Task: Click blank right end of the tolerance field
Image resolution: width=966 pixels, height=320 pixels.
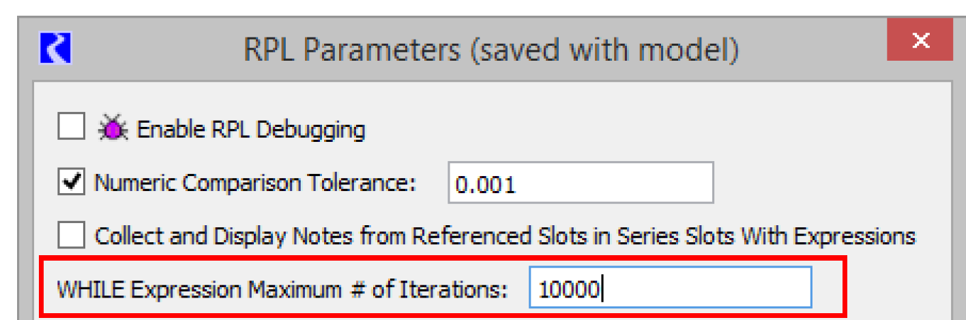Action: 669,183
